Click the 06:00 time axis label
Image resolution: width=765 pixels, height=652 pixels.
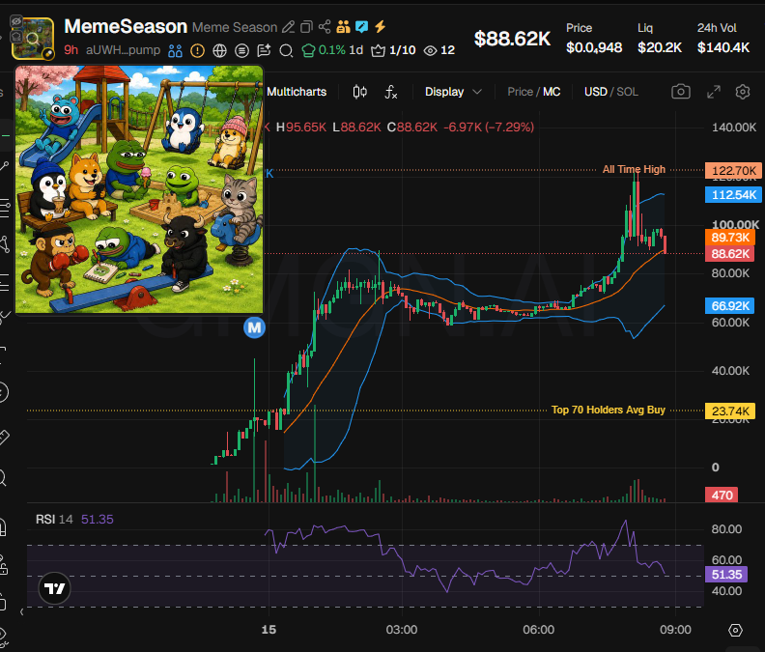[539, 630]
